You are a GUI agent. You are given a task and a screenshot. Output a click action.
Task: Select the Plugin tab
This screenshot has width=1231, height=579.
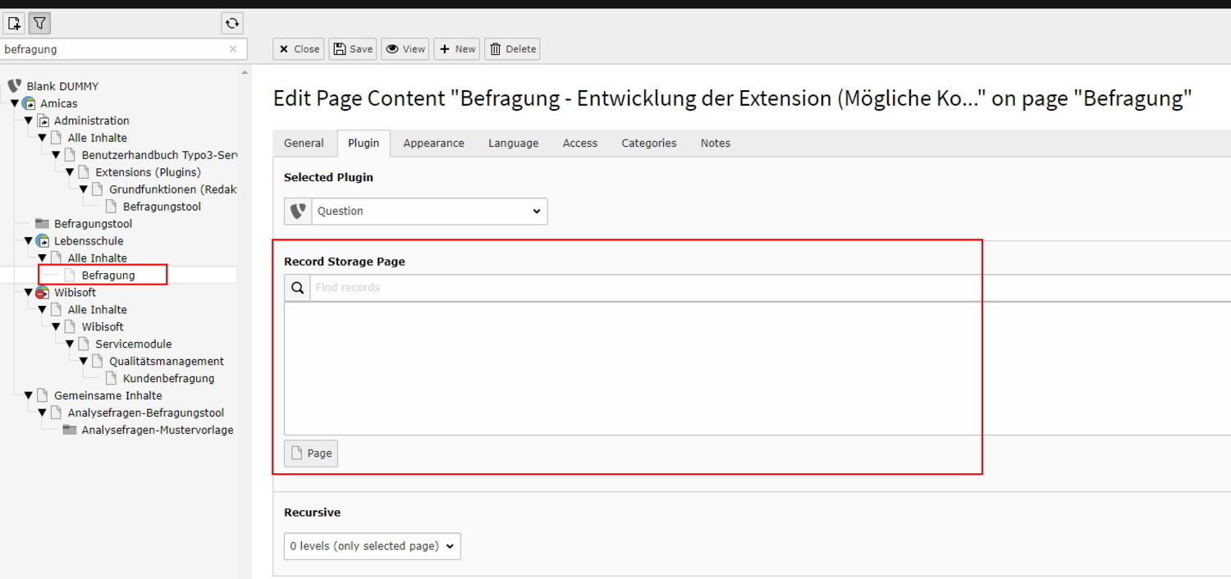click(x=364, y=143)
